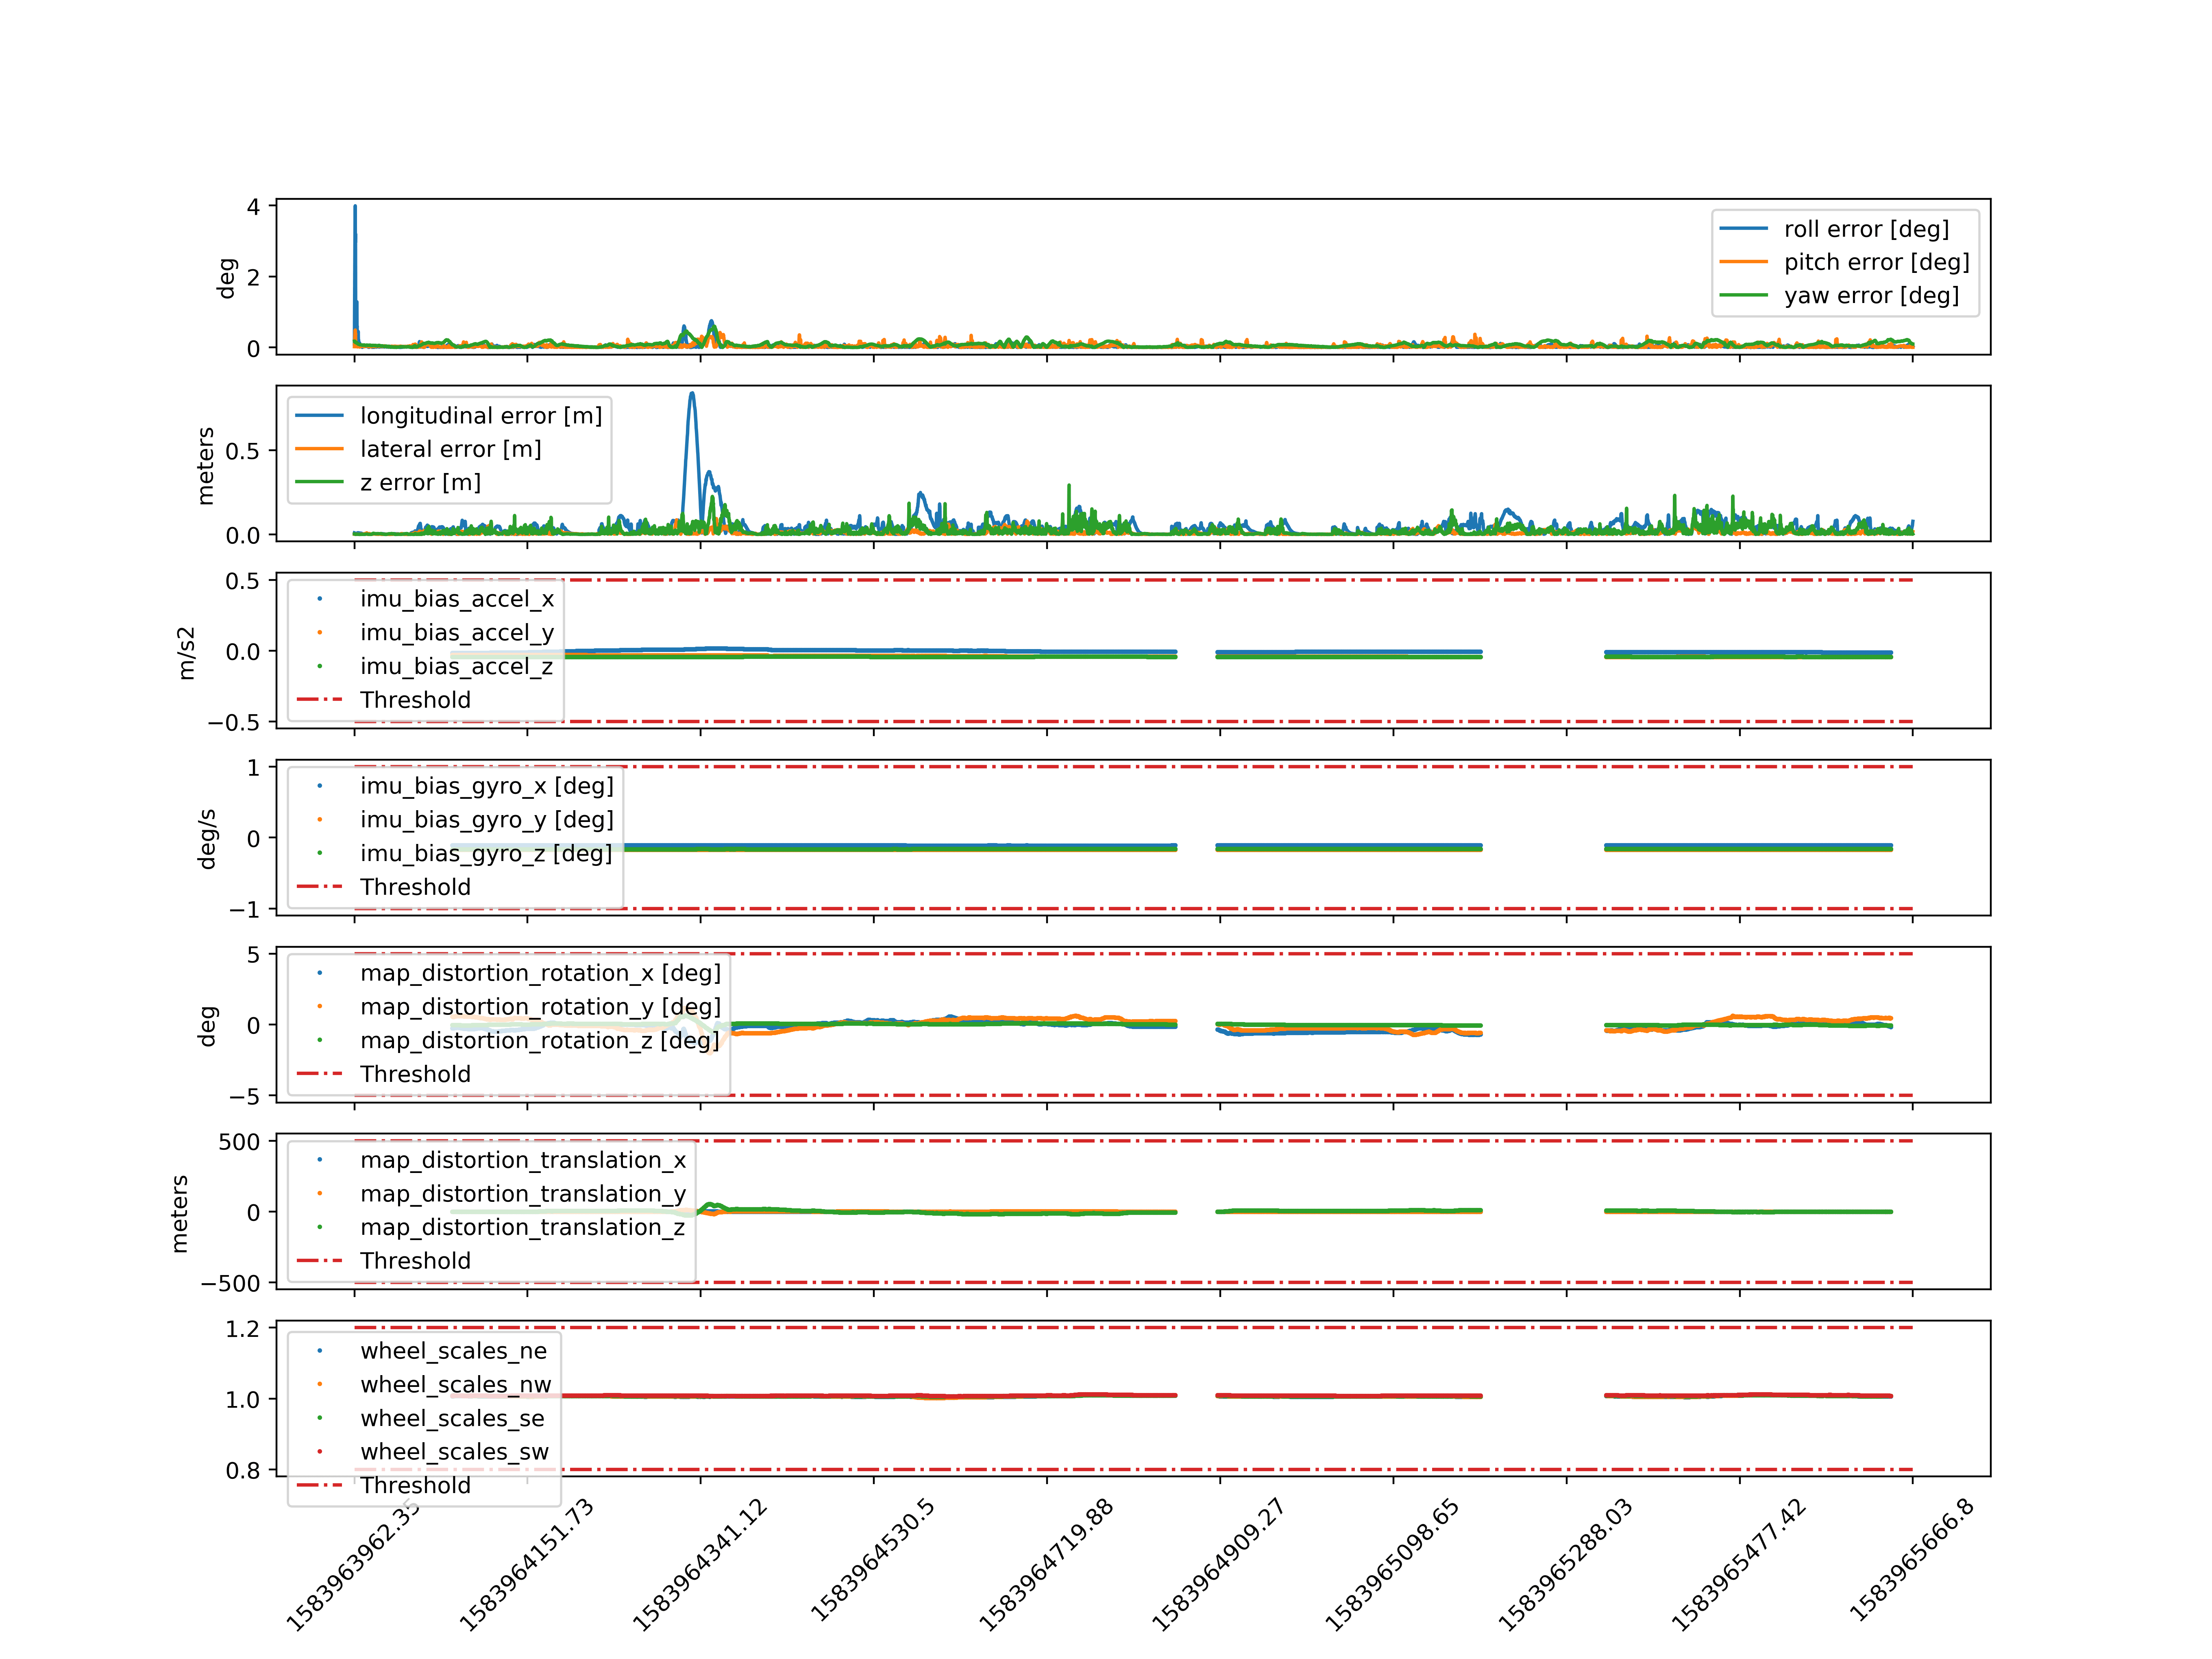Click the '0.8' y-axis tick label
Viewport: 2212px width, 1659px height.
coord(243,1470)
